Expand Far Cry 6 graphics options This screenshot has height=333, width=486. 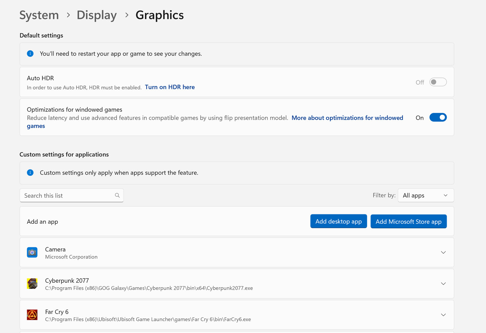point(443,315)
